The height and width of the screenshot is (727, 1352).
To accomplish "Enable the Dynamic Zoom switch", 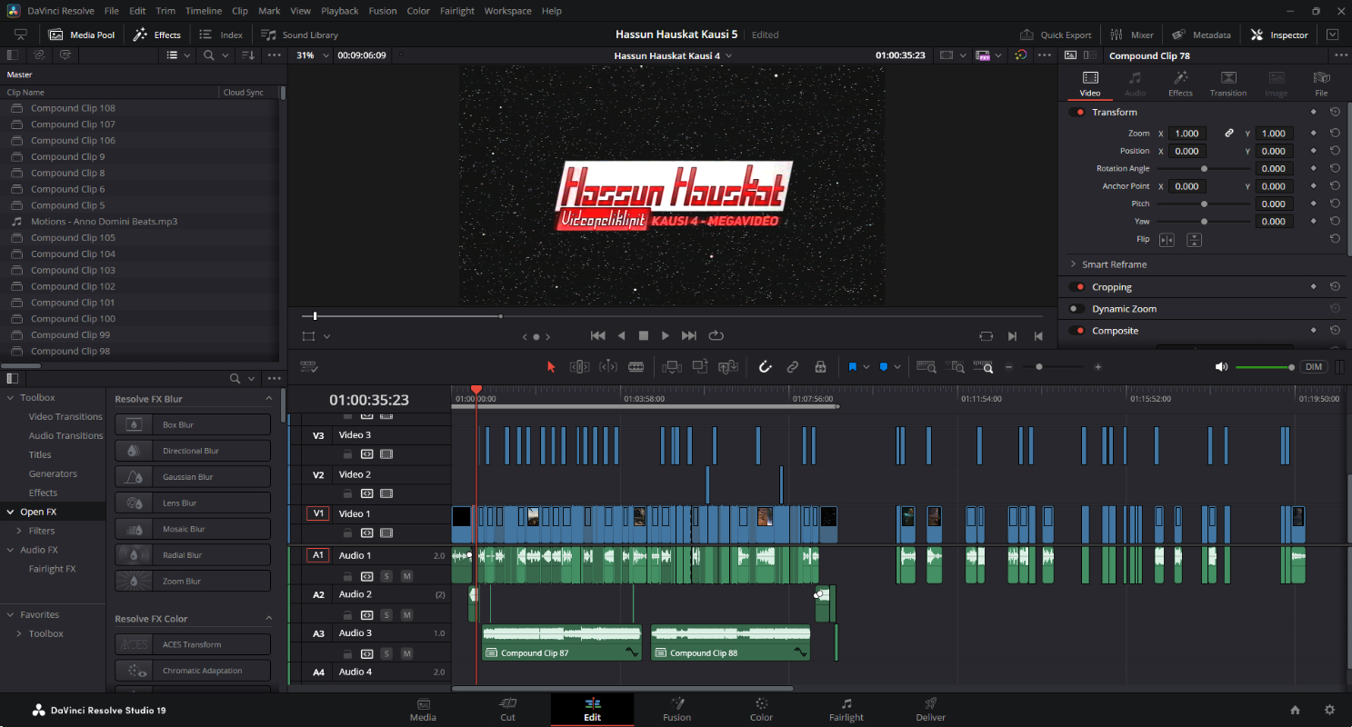I will coord(1077,309).
